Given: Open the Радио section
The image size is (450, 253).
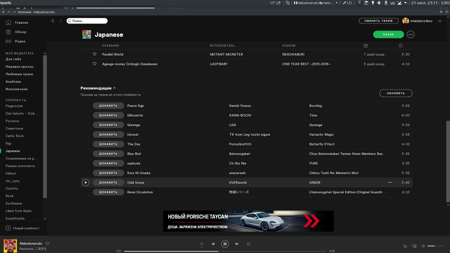Looking at the screenshot, I should tap(16, 41).
